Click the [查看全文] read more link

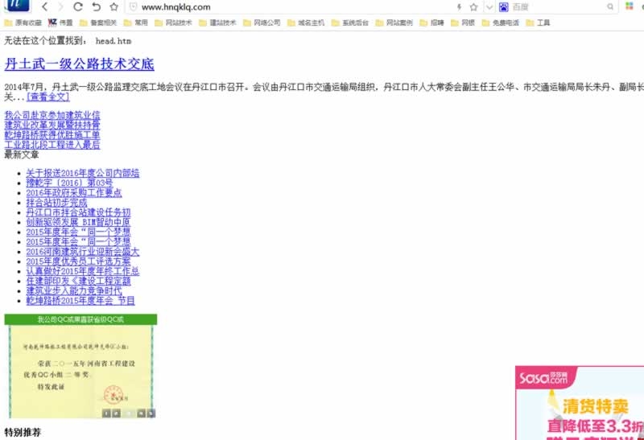coord(47,97)
